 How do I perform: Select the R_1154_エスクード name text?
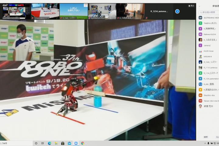coord(211,73)
